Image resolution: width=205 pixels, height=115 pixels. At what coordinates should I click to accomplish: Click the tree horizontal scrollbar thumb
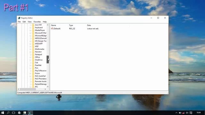pos(28,89)
